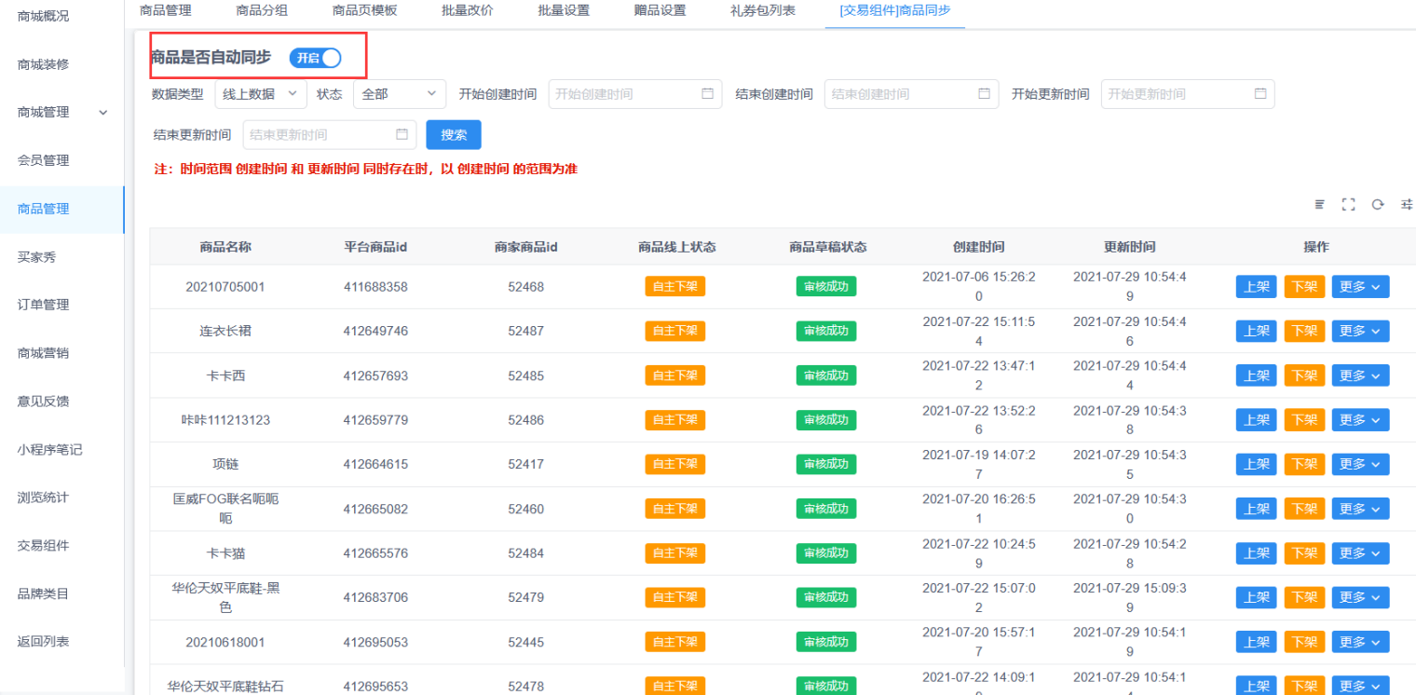Click the table density icon
The width and height of the screenshot is (1416, 695).
(x=1319, y=205)
